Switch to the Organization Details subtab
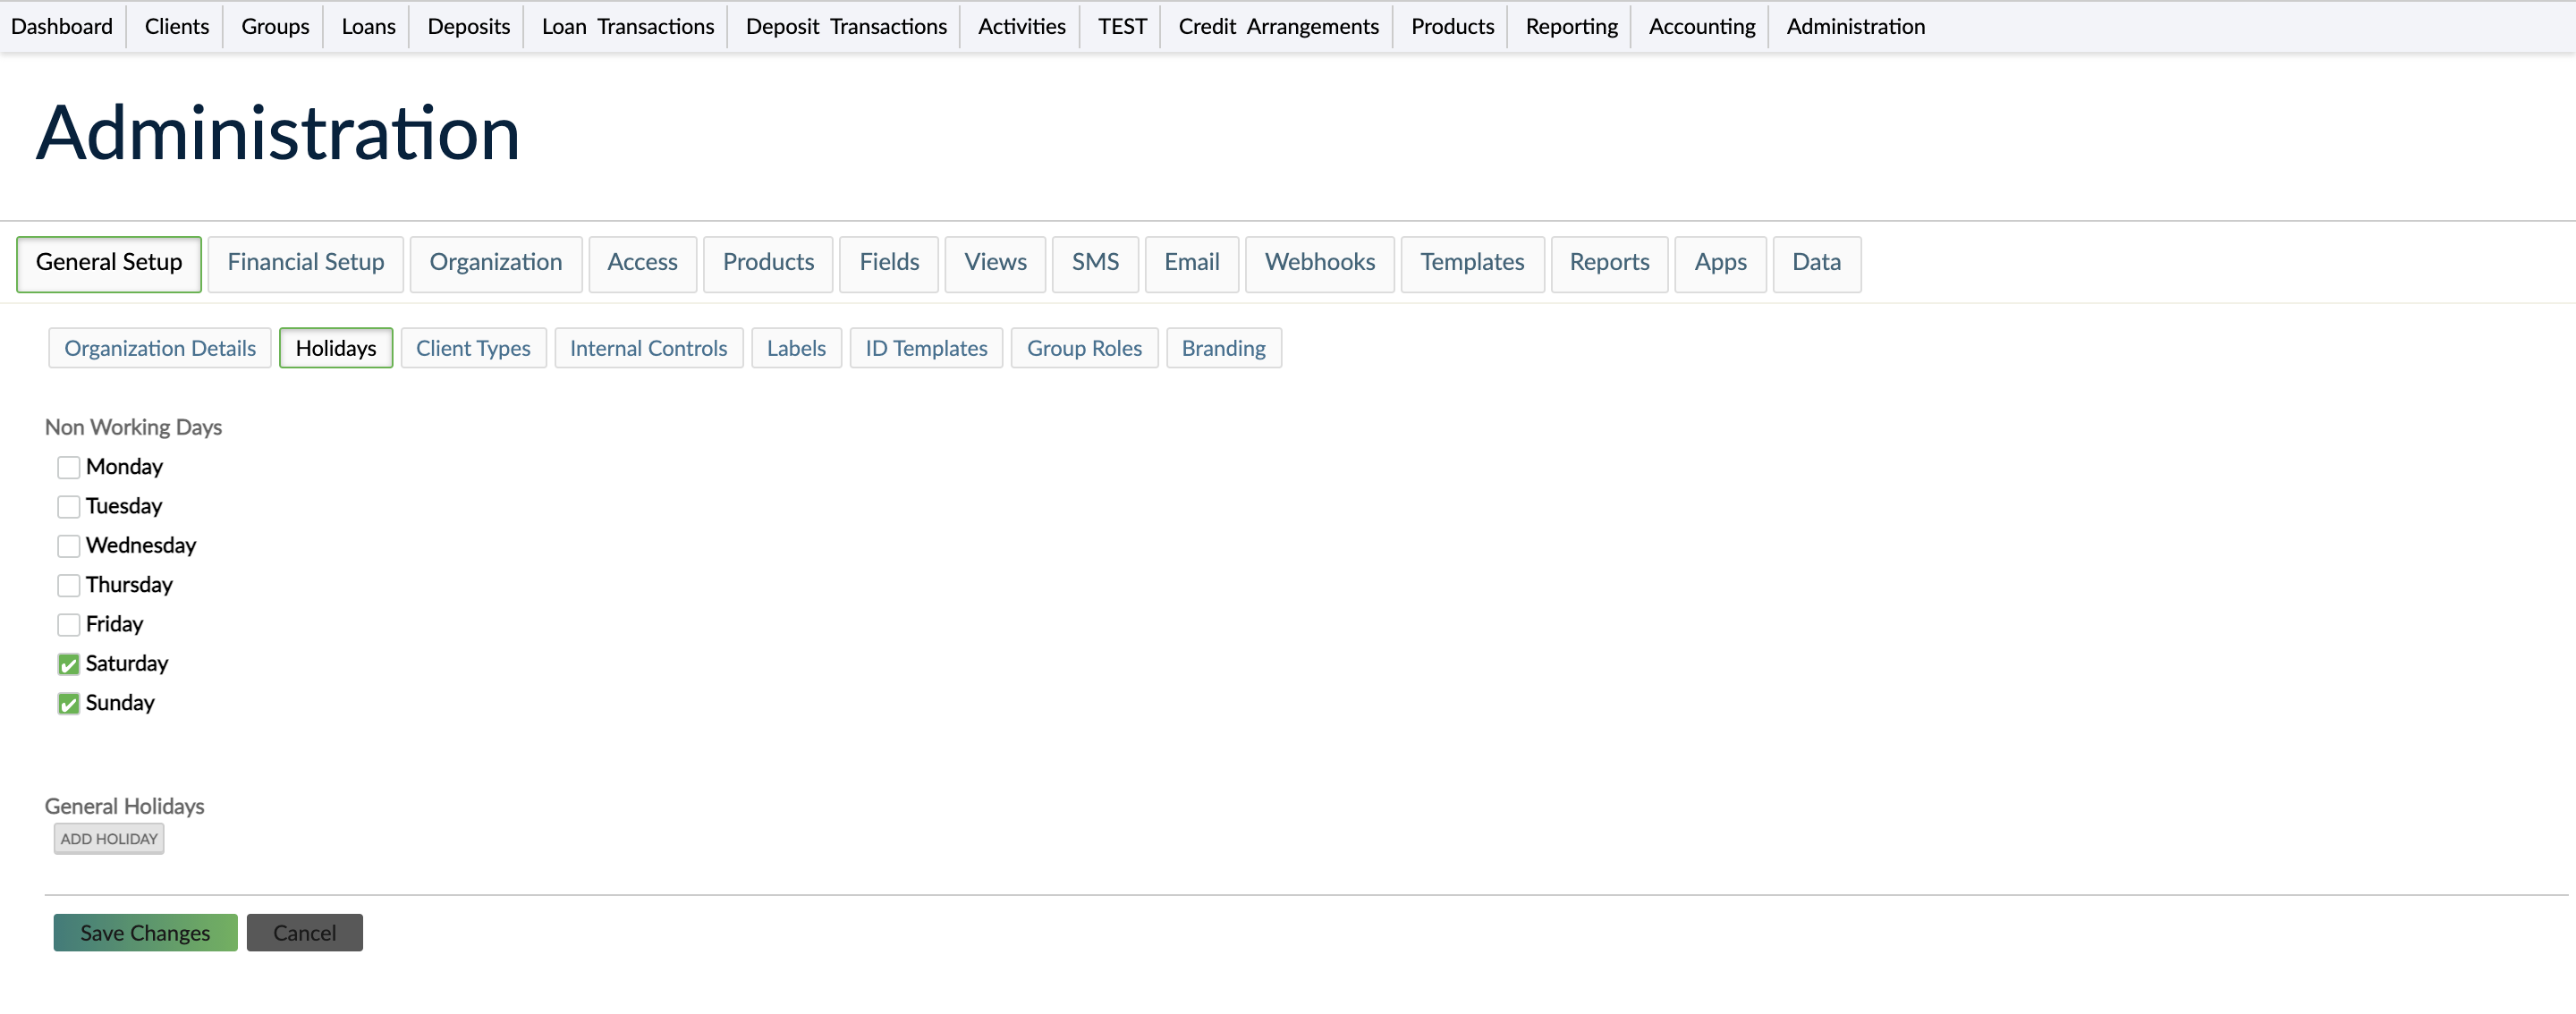Screen dimensions: 2576x1014 [x=160, y=349]
